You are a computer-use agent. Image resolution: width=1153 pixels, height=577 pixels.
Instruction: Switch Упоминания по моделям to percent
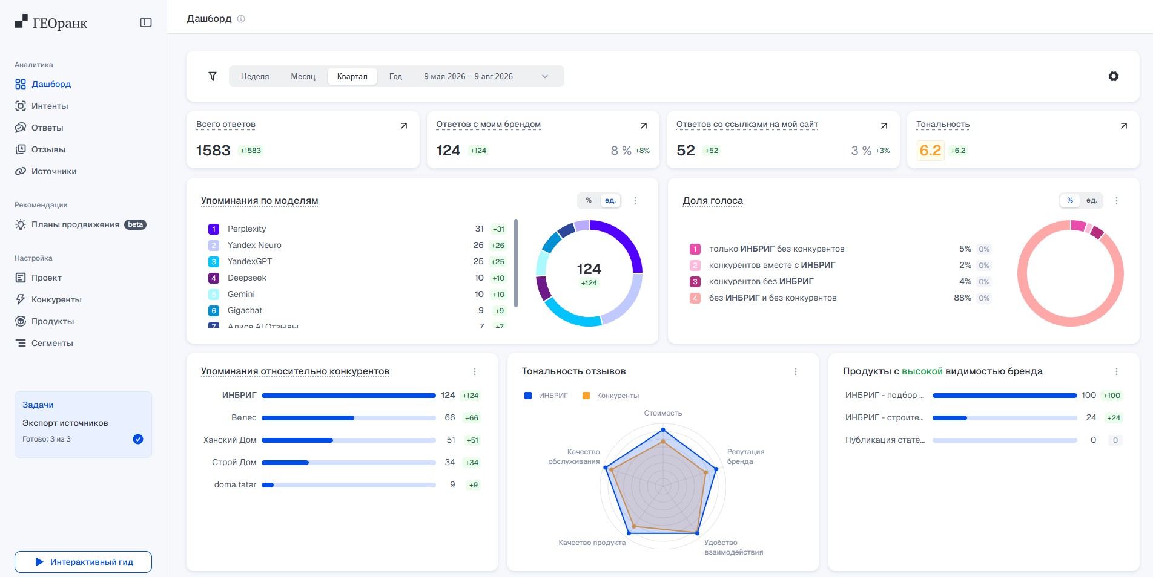coord(589,200)
